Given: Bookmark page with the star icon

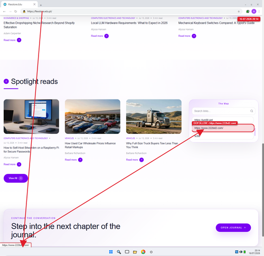Looking at the screenshot, I should pos(239,12).
